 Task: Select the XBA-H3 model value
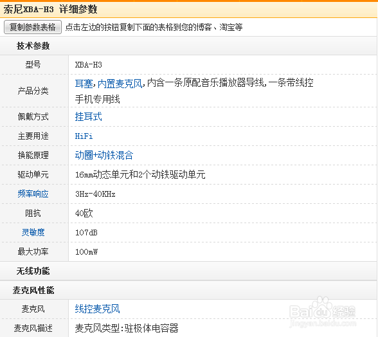(89, 65)
